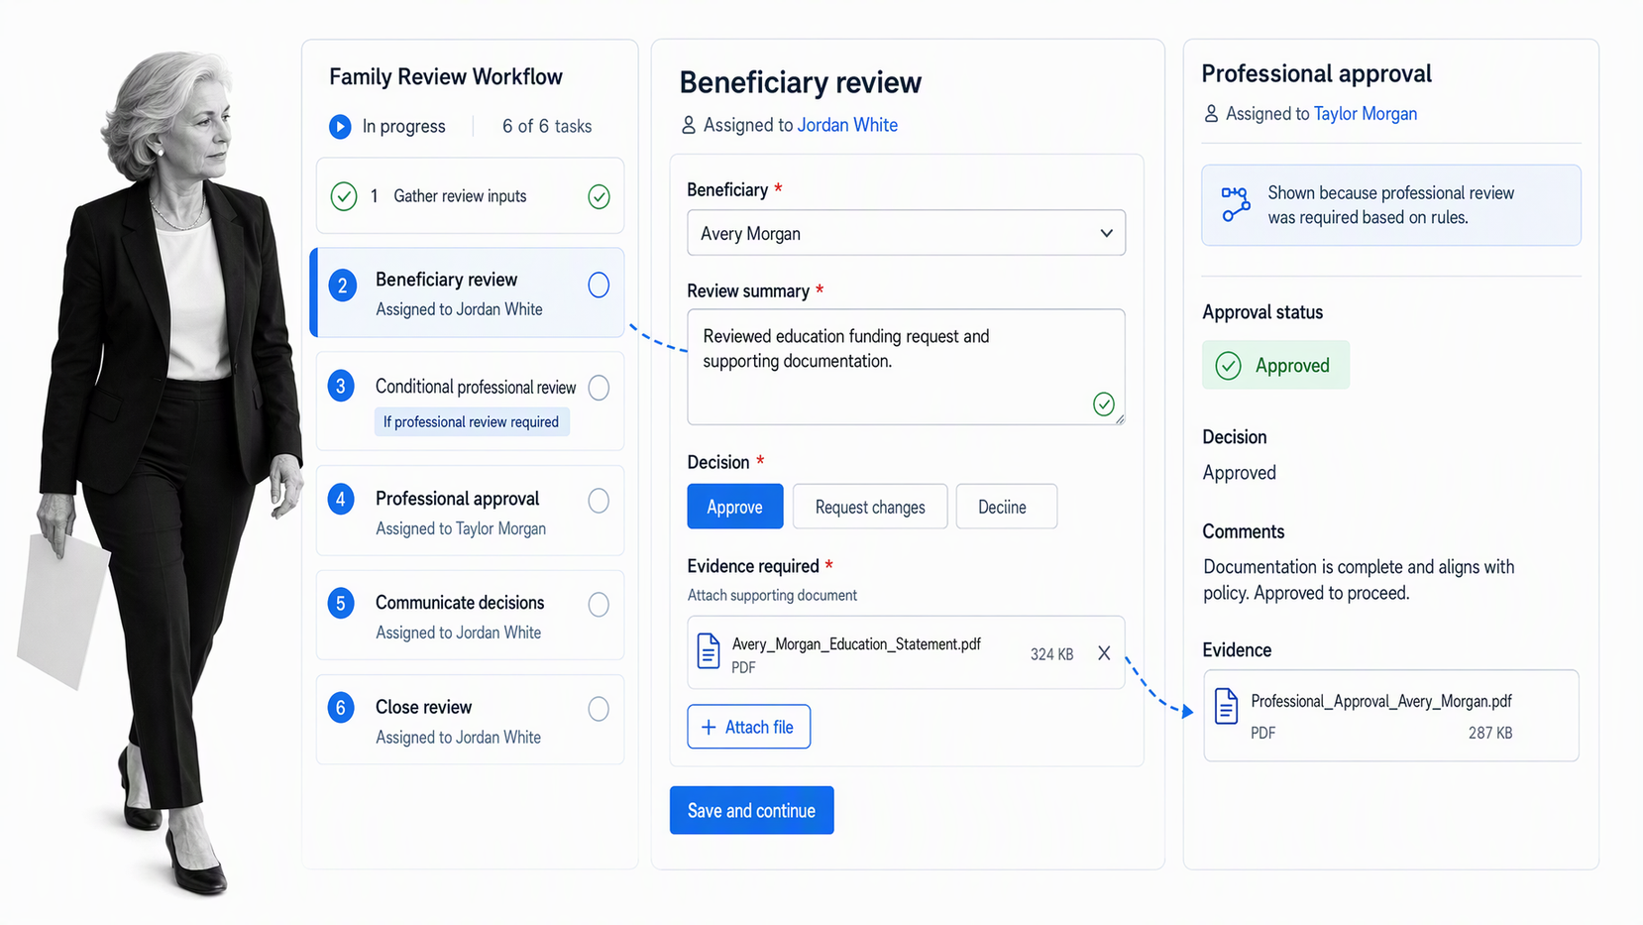Click the Avery_Morgan_Education_Statement PDF file icon
Screen dimensions: 1643x925
point(709,651)
